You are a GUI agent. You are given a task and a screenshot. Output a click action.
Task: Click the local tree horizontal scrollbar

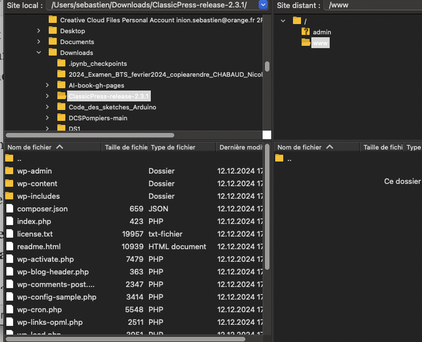89,135
